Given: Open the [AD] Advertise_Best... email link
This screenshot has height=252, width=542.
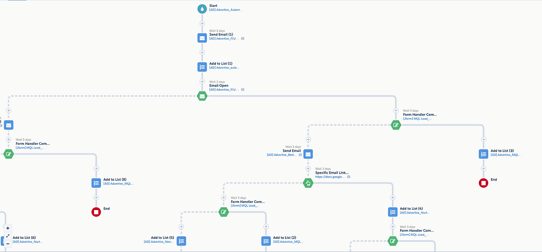Looking at the screenshot, I should [282, 155].
